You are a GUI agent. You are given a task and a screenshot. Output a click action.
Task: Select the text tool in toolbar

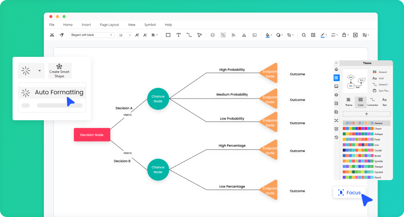(x=178, y=35)
